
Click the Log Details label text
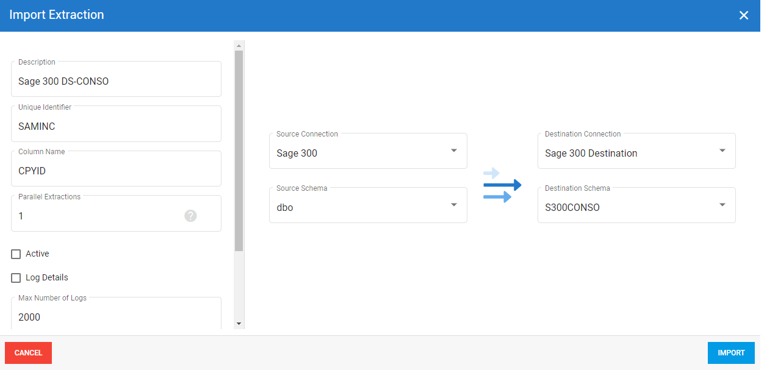click(47, 277)
